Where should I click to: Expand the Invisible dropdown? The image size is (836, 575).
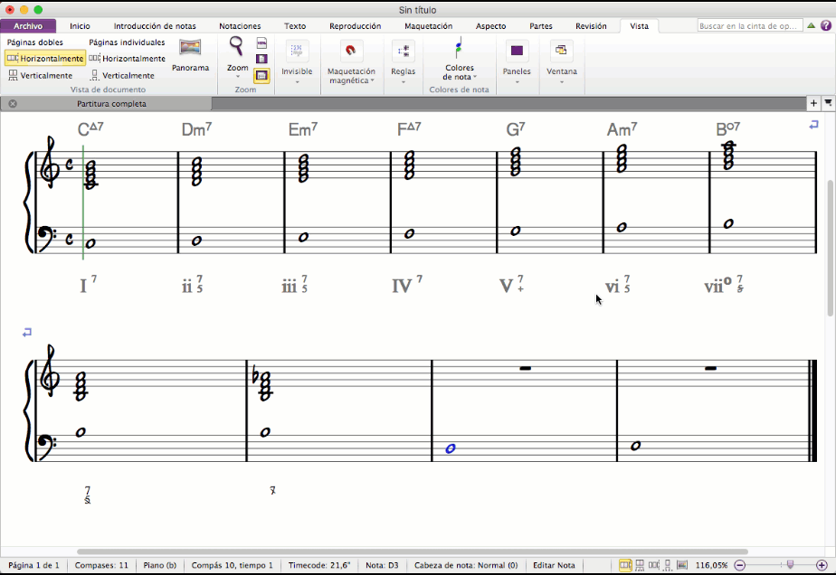tap(297, 82)
